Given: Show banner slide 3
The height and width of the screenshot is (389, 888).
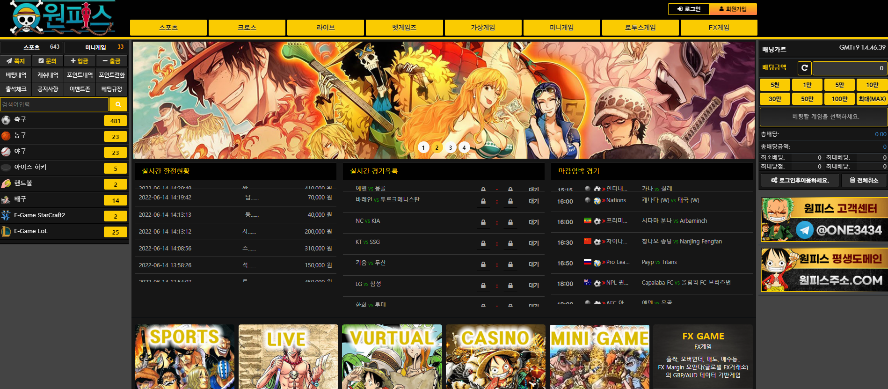Looking at the screenshot, I should tap(451, 147).
